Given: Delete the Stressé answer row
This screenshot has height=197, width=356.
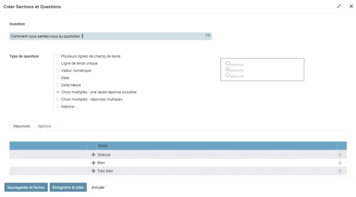Looking at the screenshot, I should [x=340, y=155].
